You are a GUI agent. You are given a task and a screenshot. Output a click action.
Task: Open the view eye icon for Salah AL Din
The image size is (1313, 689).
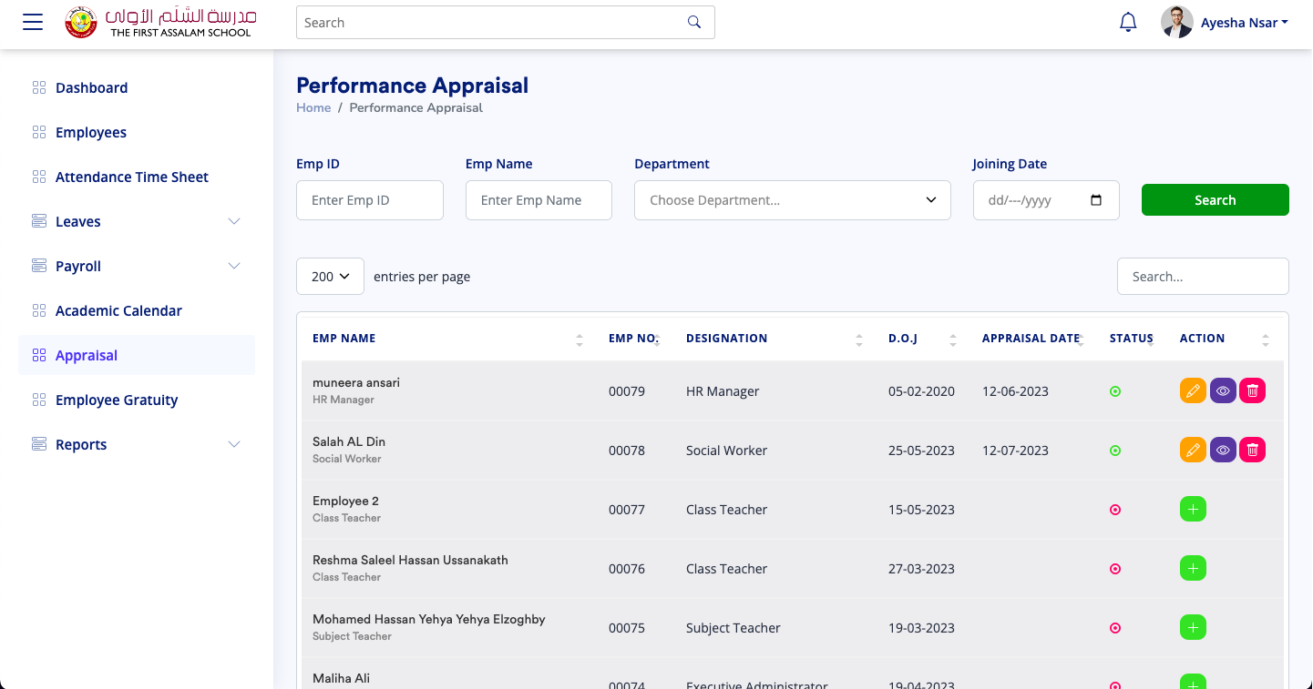coord(1223,449)
